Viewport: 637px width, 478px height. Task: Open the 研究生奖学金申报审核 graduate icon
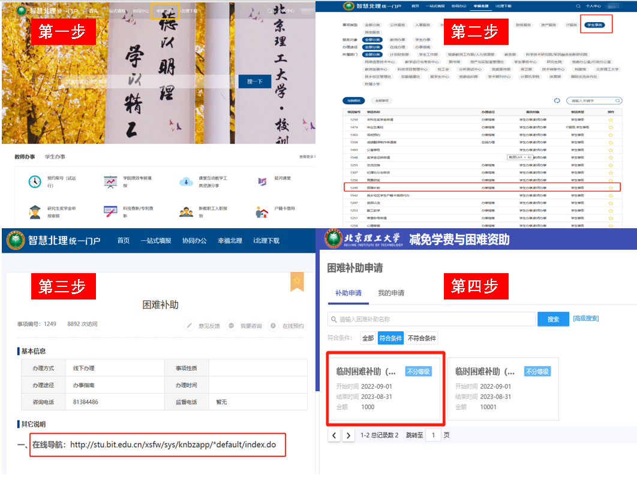pos(35,212)
